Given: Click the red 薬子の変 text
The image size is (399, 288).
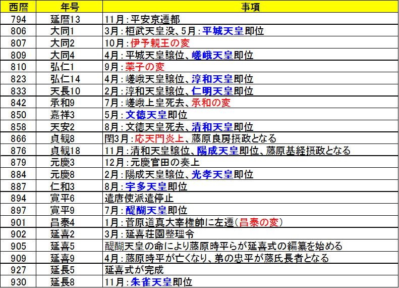Looking at the screenshot, I should pyautogui.click(x=146, y=67).
